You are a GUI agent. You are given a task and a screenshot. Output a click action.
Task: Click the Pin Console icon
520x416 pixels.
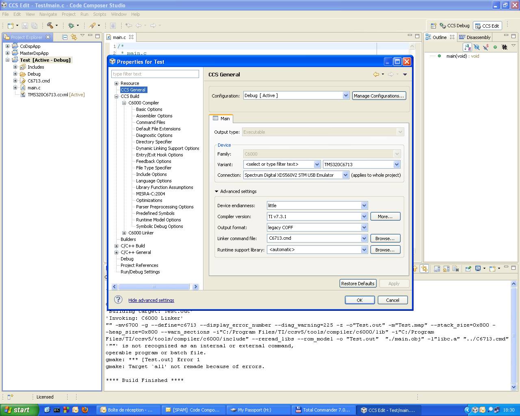(468, 269)
